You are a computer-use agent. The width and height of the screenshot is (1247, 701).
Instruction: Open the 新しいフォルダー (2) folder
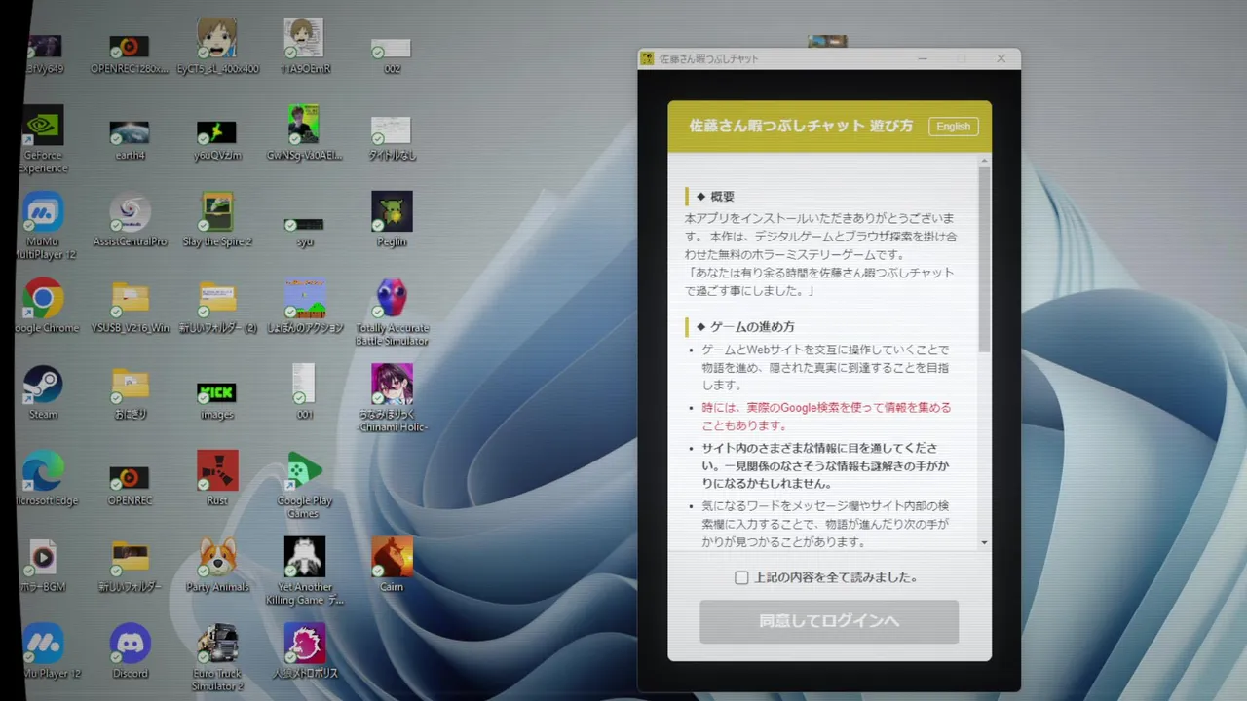point(216,300)
